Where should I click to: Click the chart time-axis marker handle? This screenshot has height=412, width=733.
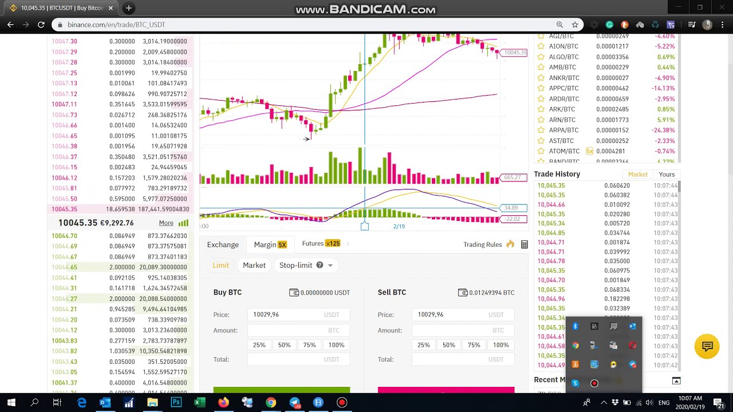tap(365, 227)
